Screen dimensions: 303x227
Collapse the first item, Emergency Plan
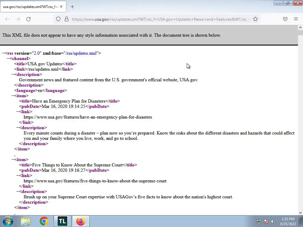pos(13,96)
